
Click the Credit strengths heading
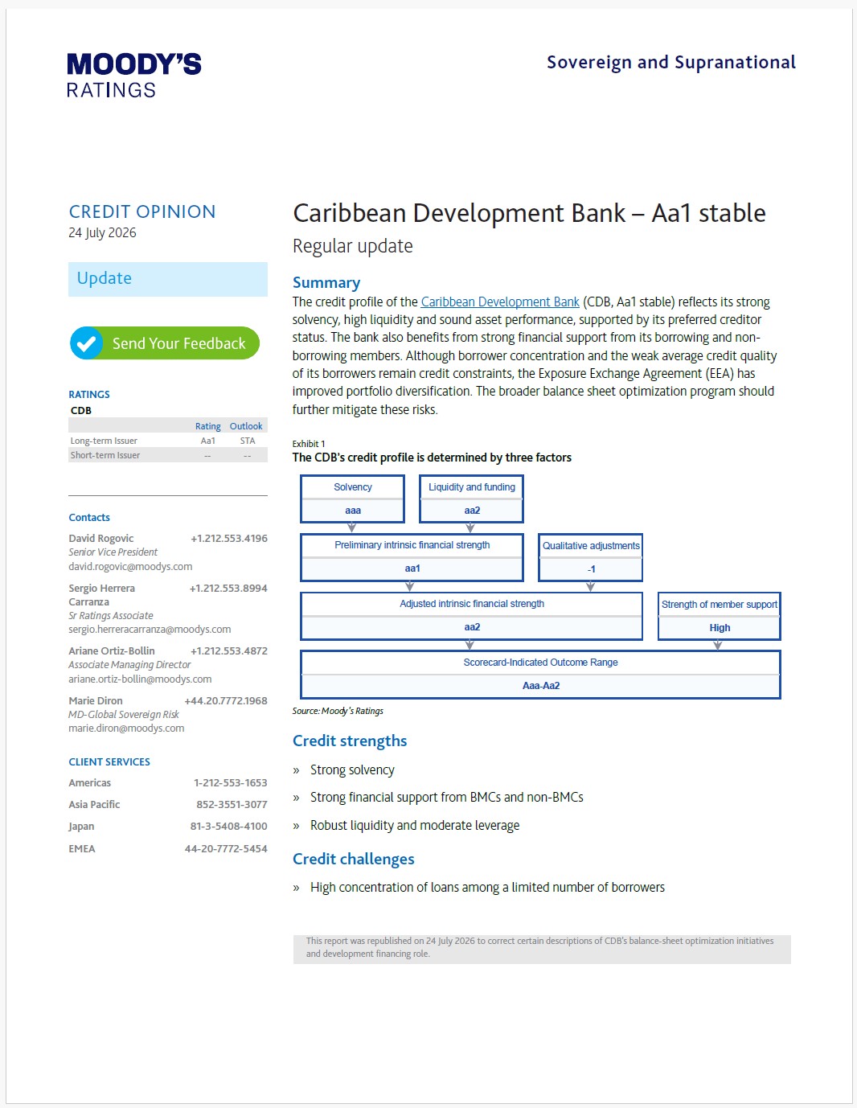coord(350,741)
